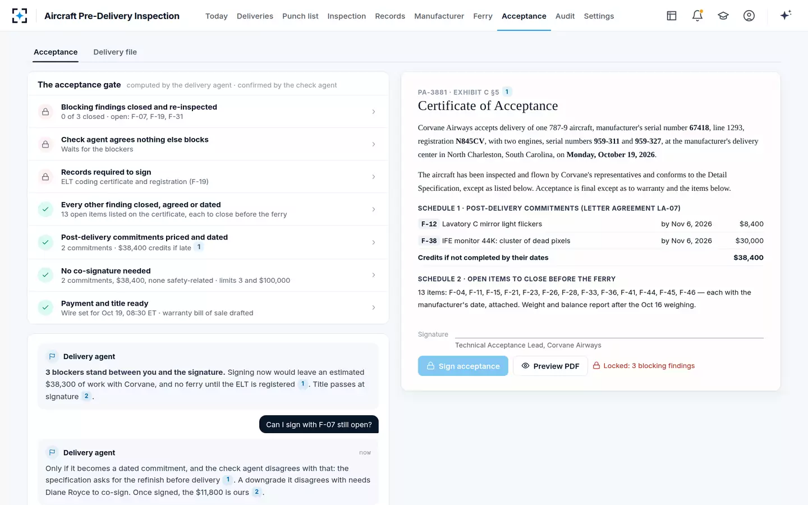Open citation 1 after ELT is registered
Image resolution: width=808 pixels, height=505 pixels.
click(x=302, y=384)
